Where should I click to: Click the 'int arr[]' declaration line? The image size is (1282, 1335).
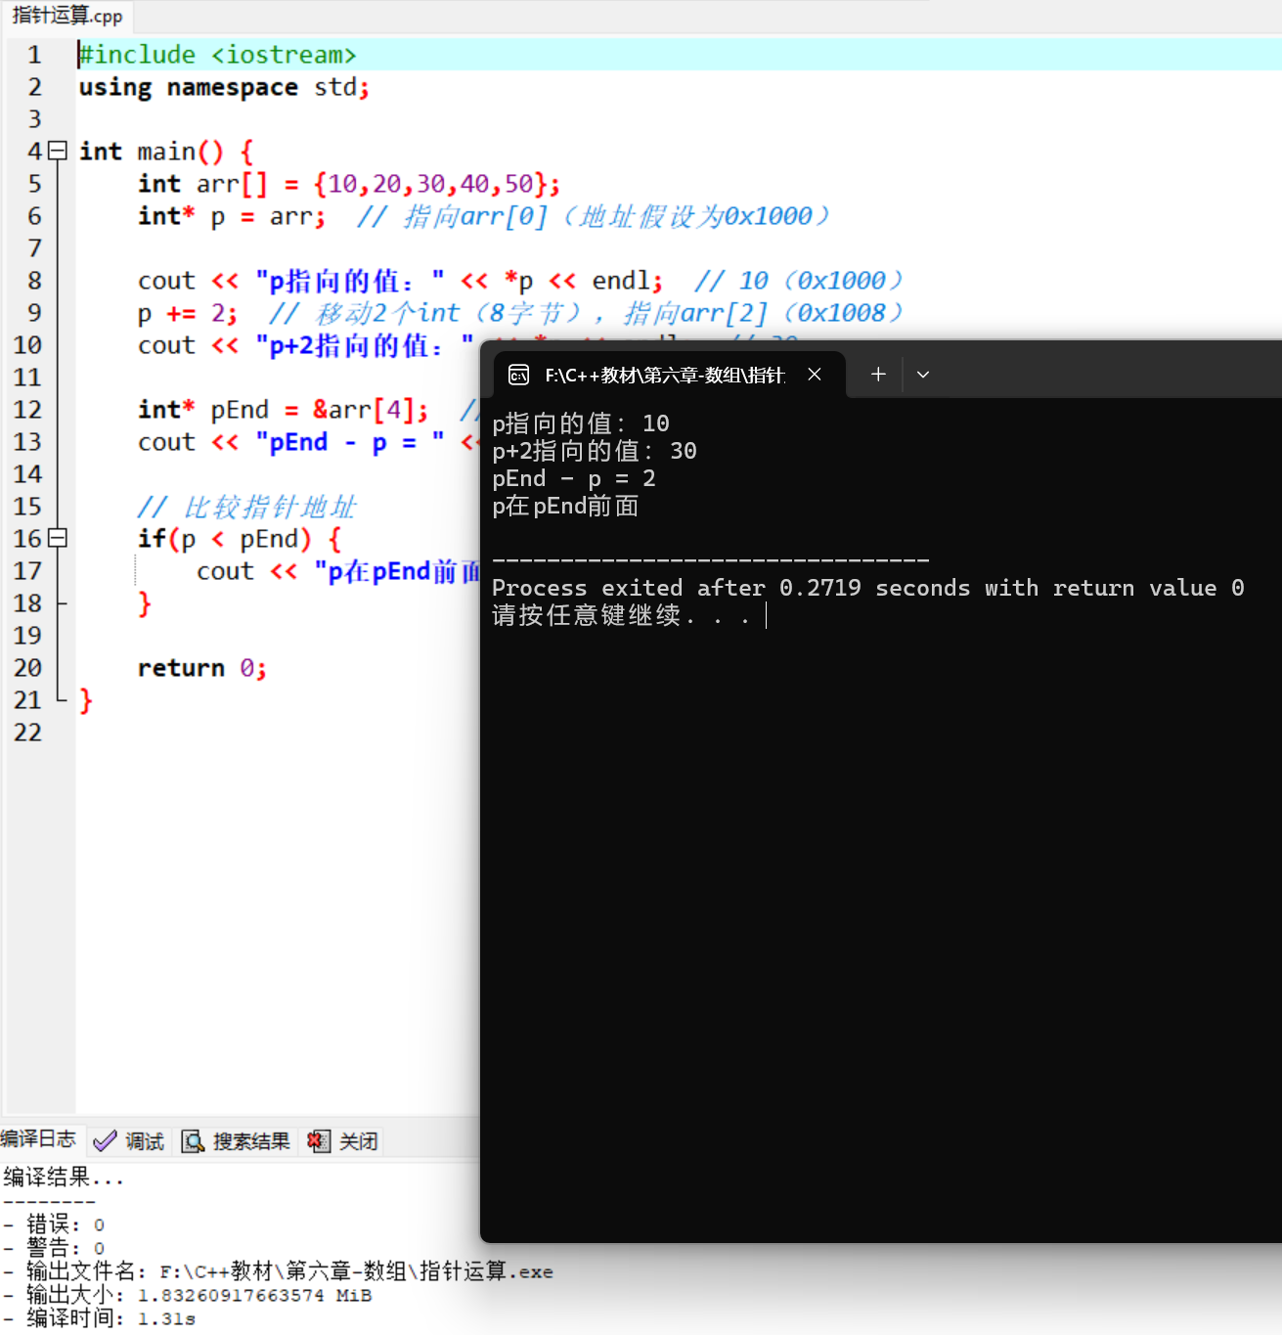pos(349,184)
